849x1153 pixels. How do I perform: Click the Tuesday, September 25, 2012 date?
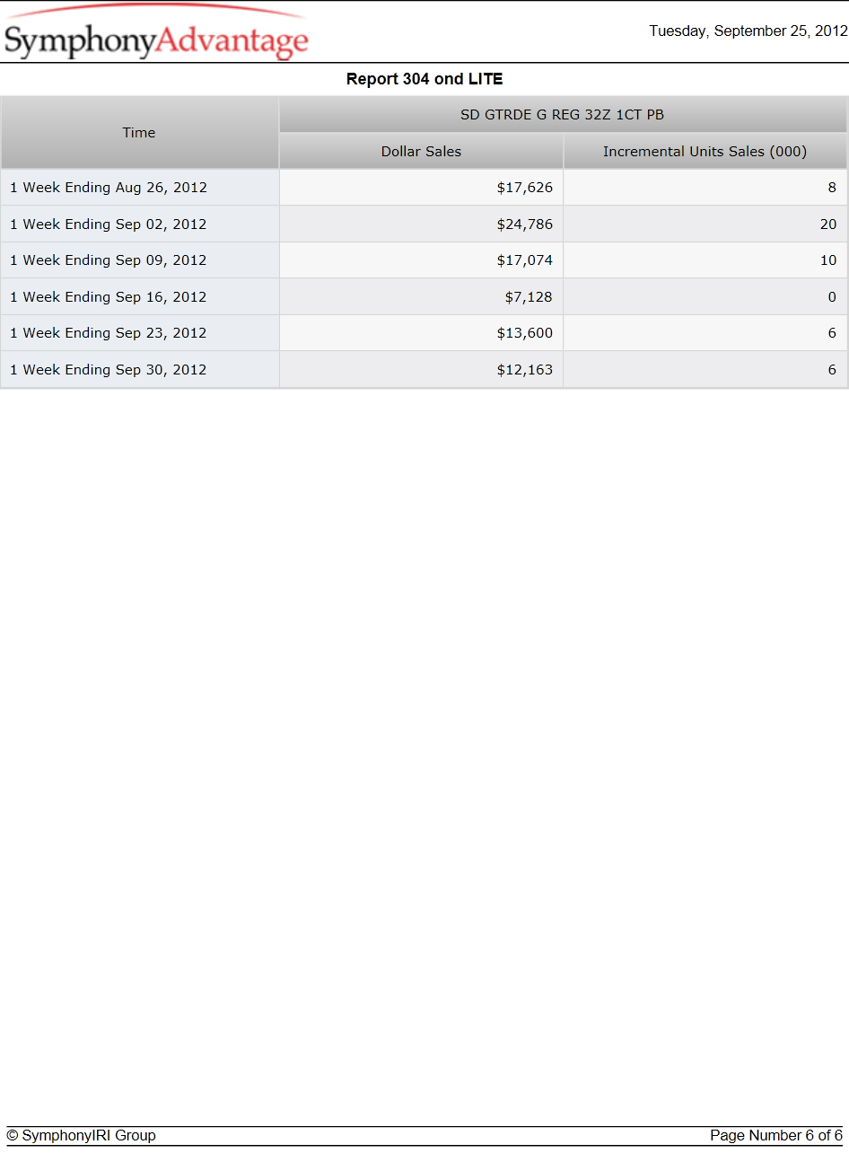point(748,31)
